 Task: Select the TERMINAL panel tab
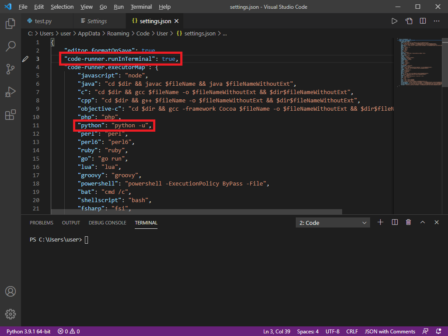146,223
